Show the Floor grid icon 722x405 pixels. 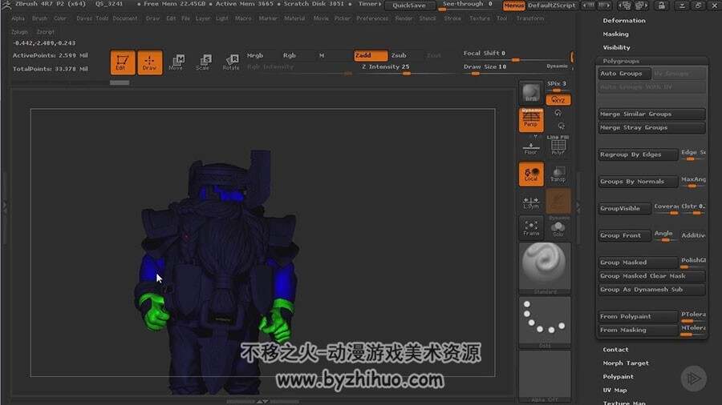531,147
